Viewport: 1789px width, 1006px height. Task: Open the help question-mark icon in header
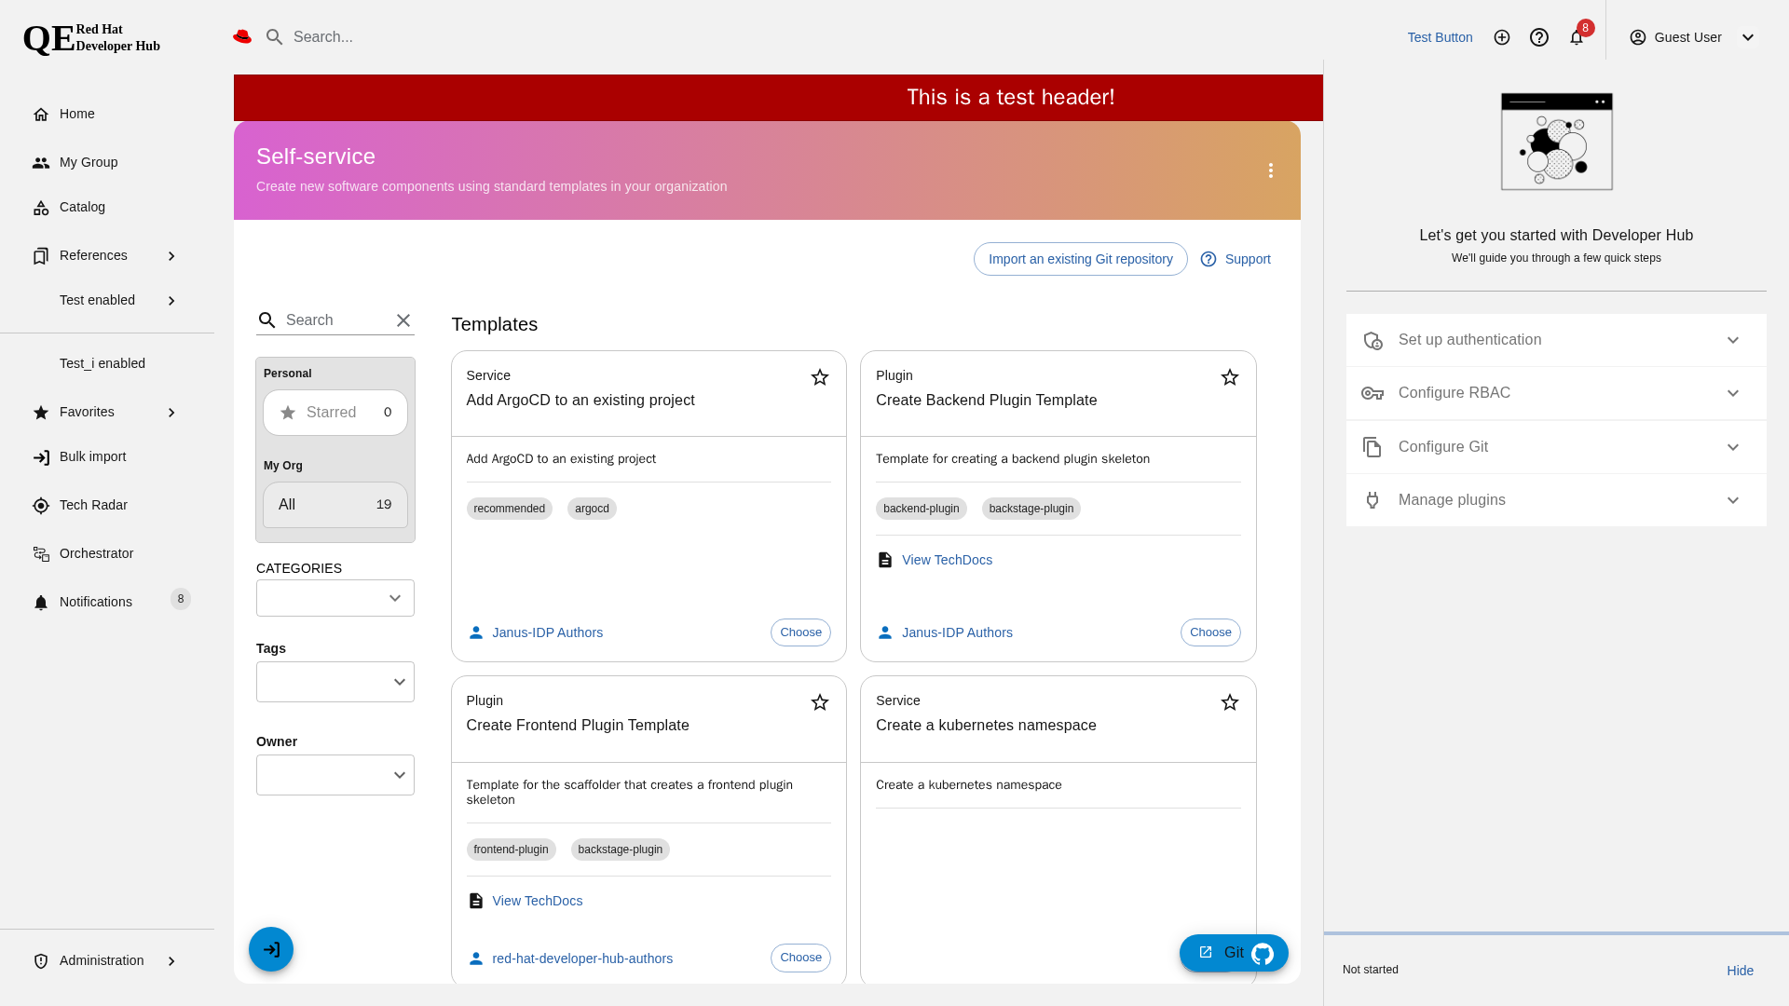coord(1539,37)
